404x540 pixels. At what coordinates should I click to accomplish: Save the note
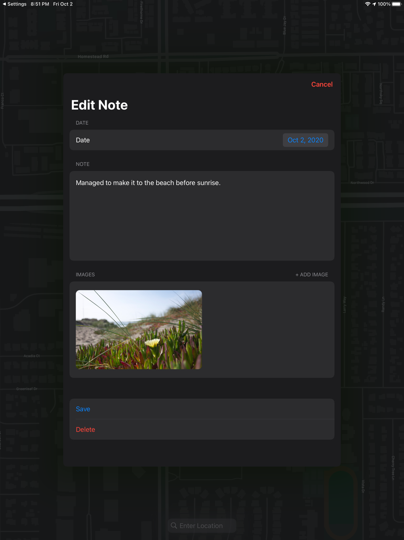pyautogui.click(x=202, y=409)
